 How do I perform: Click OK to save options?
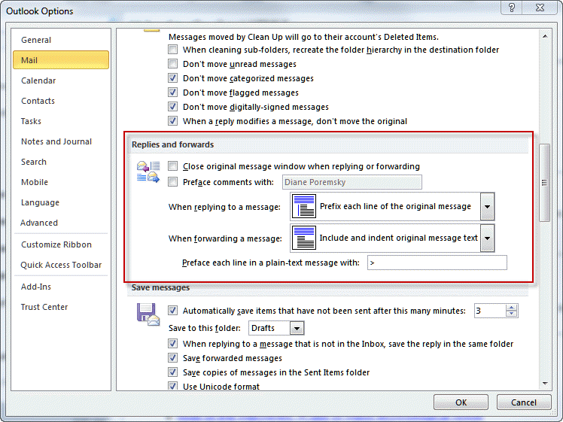(x=461, y=402)
